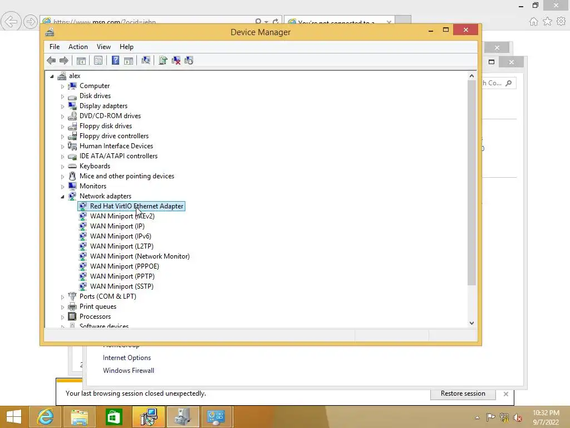Click scrollbar up arrow in device tree
Image resolution: width=570 pixels, height=428 pixels.
[x=471, y=76]
